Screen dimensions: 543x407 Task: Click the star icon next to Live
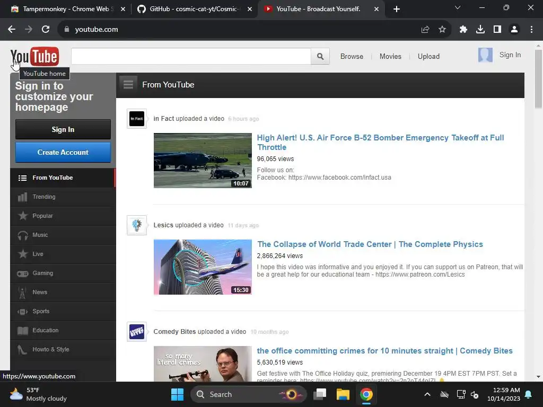click(x=23, y=254)
